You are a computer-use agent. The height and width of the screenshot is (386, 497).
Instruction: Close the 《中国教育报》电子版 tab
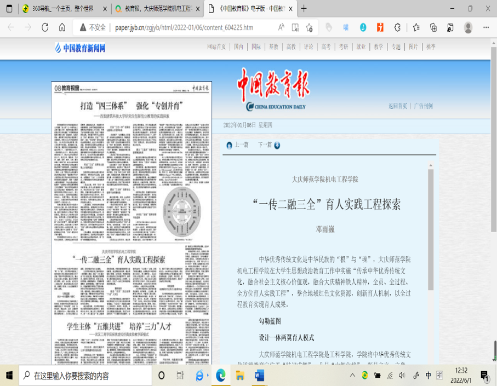tap(290, 9)
